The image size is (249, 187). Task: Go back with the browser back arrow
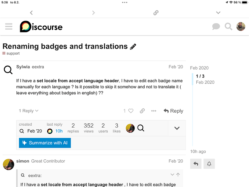(x=31, y=13)
